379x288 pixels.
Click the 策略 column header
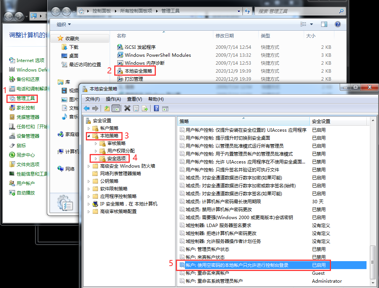pos(244,121)
